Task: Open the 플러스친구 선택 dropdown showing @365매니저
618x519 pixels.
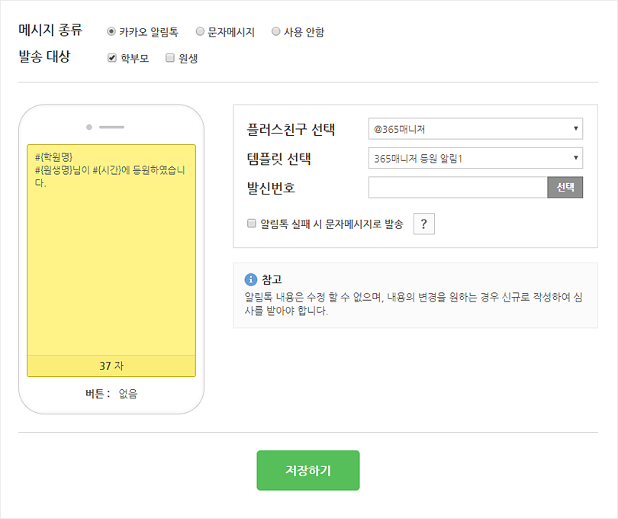Action: (x=475, y=128)
